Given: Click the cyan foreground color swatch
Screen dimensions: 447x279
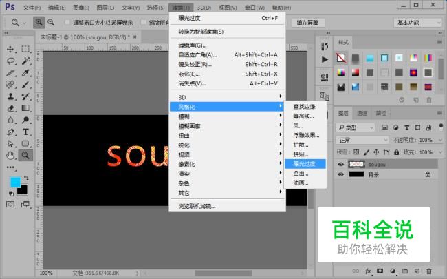Looking at the screenshot, I should pyautogui.click(x=14, y=182).
